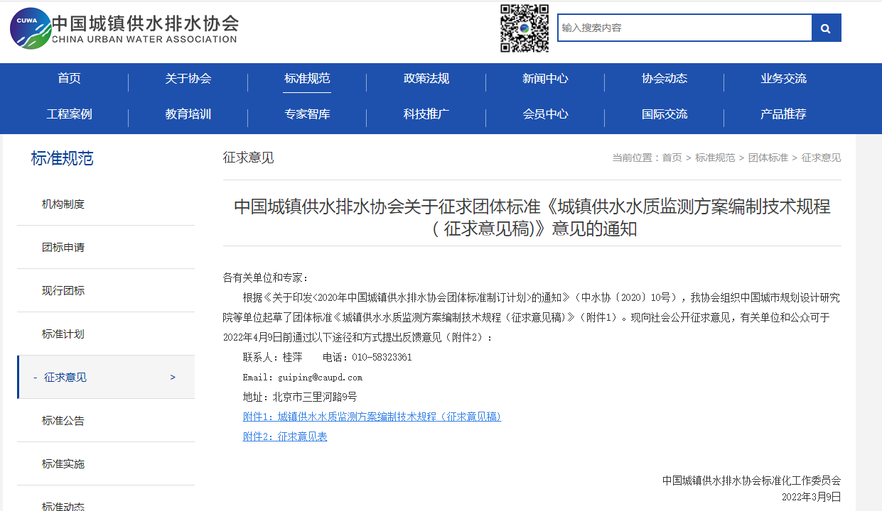Select 机构制度 in the sidebar

63,204
